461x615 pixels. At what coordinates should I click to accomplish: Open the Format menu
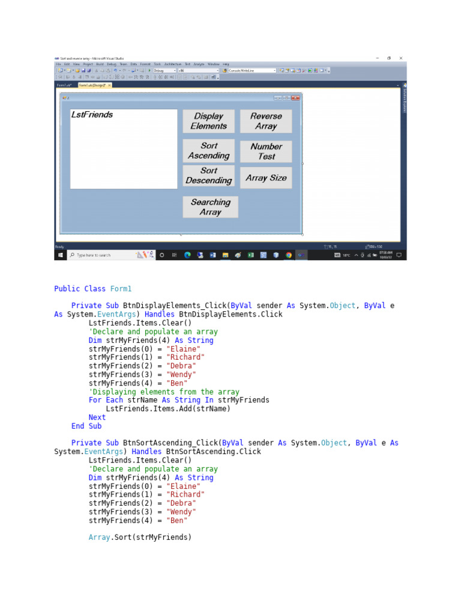coord(145,64)
